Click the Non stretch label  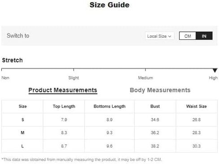click(5, 78)
